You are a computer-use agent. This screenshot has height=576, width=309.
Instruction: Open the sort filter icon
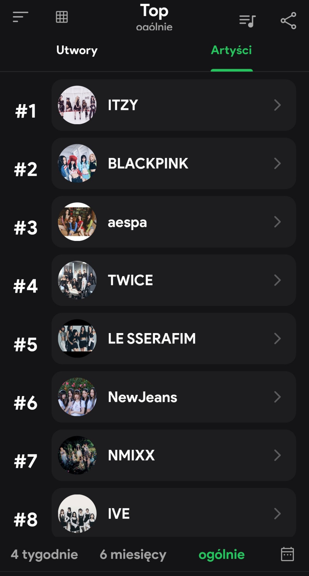click(20, 17)
